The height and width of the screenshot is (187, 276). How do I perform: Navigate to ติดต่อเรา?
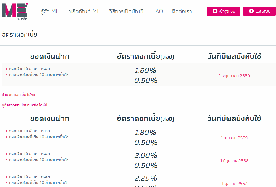click(182, 11)
